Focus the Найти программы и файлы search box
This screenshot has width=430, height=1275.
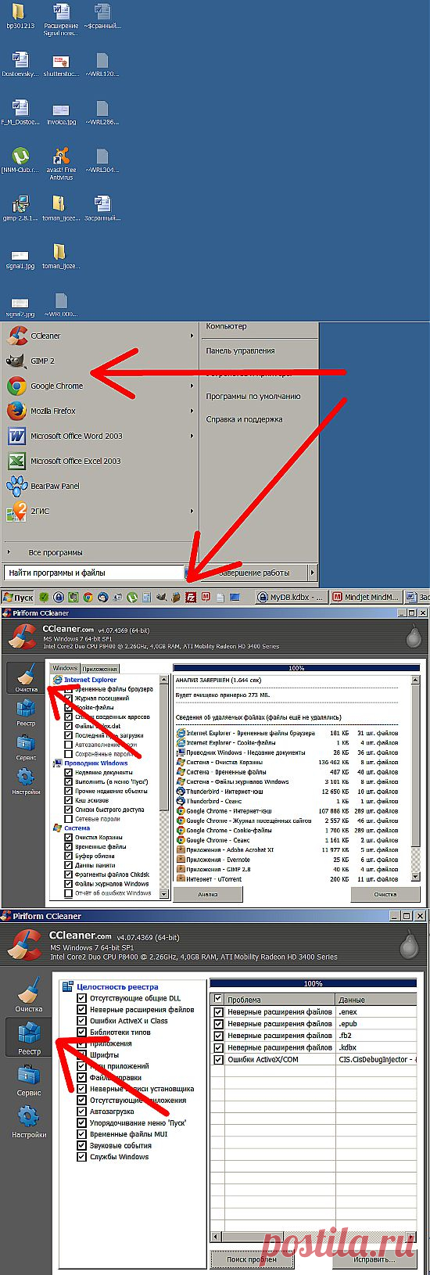[94, 573]
